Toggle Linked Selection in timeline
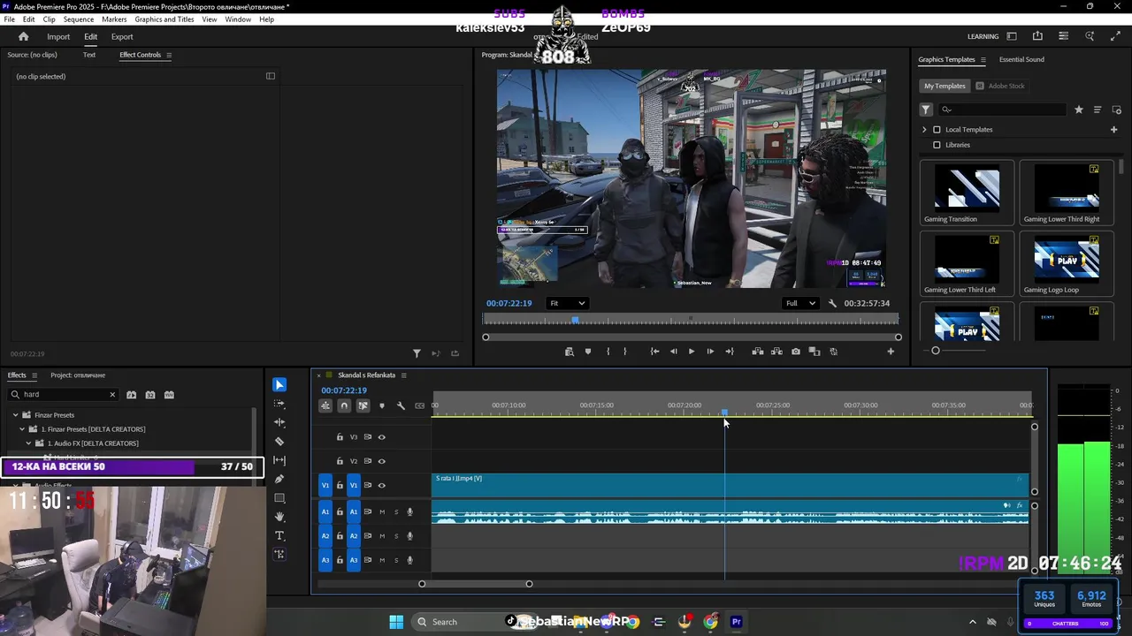Image resolution: width=1132 pixels, height=636 pixels. pos(363,405)
